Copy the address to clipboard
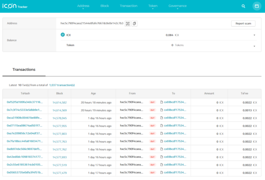Viewport: 265px width, 180px height. [x=134, y=23]
